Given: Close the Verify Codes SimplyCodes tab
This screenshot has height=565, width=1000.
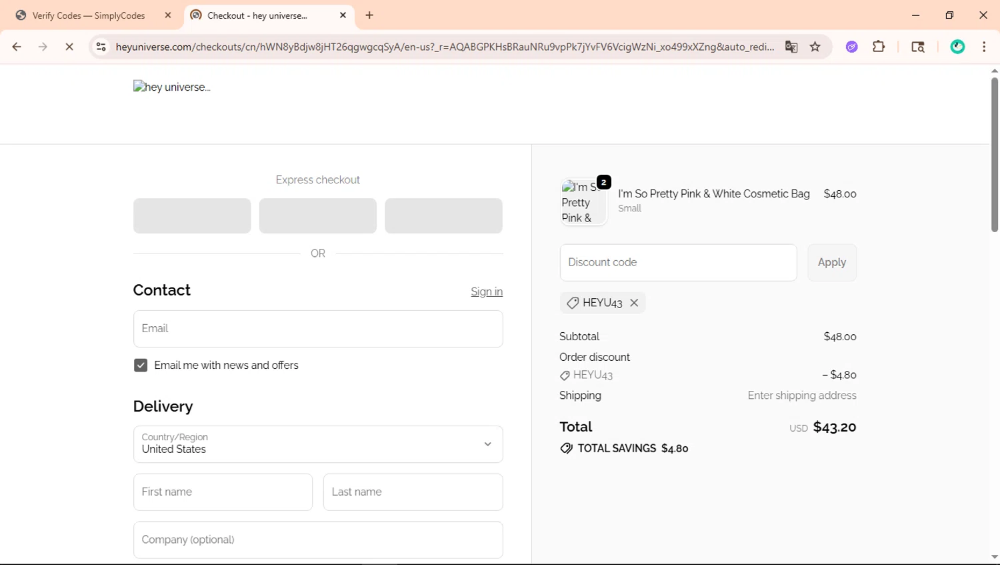Looking at the screenshot, I should (168, 15).
